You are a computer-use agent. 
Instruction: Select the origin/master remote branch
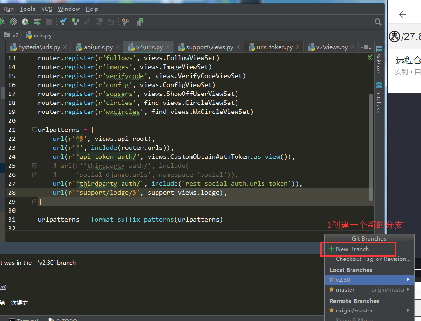pos(369,311)
